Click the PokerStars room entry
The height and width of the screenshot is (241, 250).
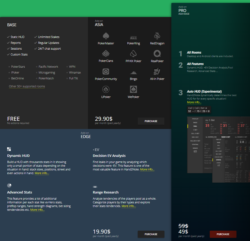click(18, 67)
